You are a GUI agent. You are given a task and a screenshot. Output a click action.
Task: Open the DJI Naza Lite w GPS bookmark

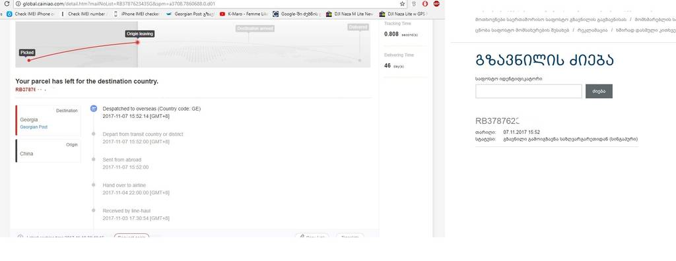403,14
